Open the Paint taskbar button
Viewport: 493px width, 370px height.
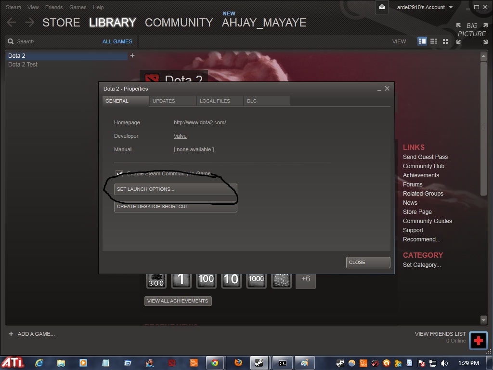pos(305,363)
